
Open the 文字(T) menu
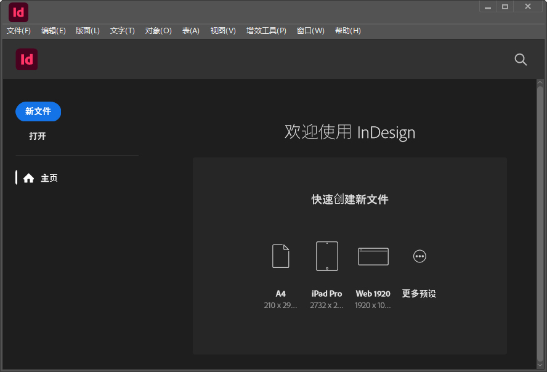[122, 30]
